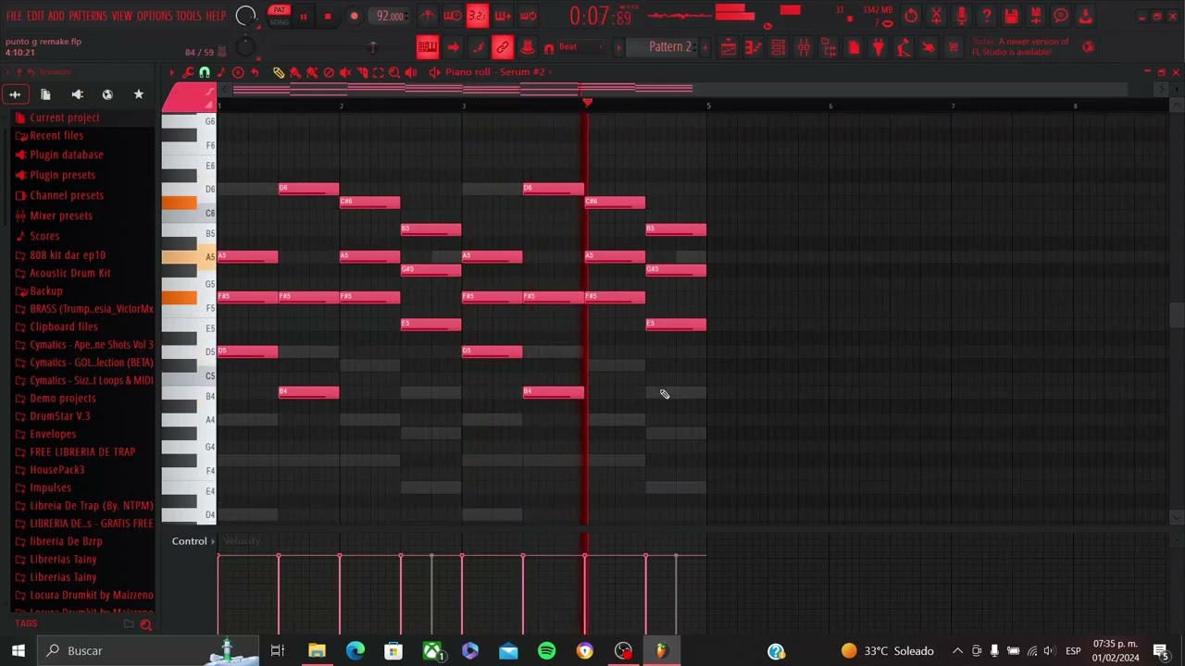The height and width of the screenshot is (666, 1185).
Task: Open the VIEW menu
Action: coord(122,17)
